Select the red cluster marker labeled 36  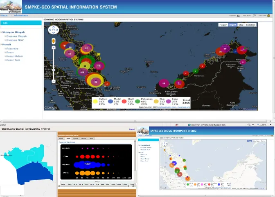click(x=220, y=51)
